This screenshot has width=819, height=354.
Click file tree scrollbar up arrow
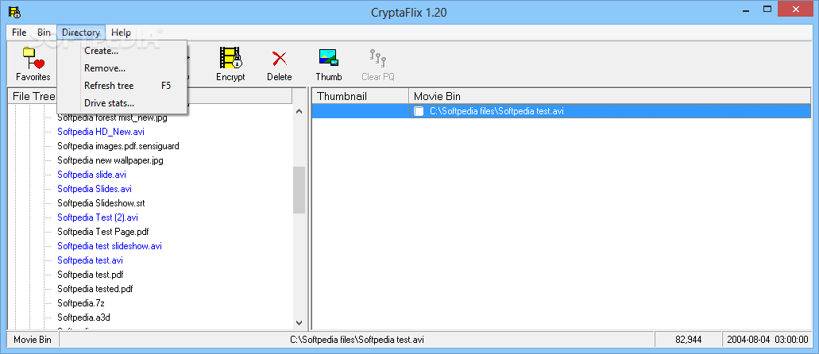coord(299,111)
